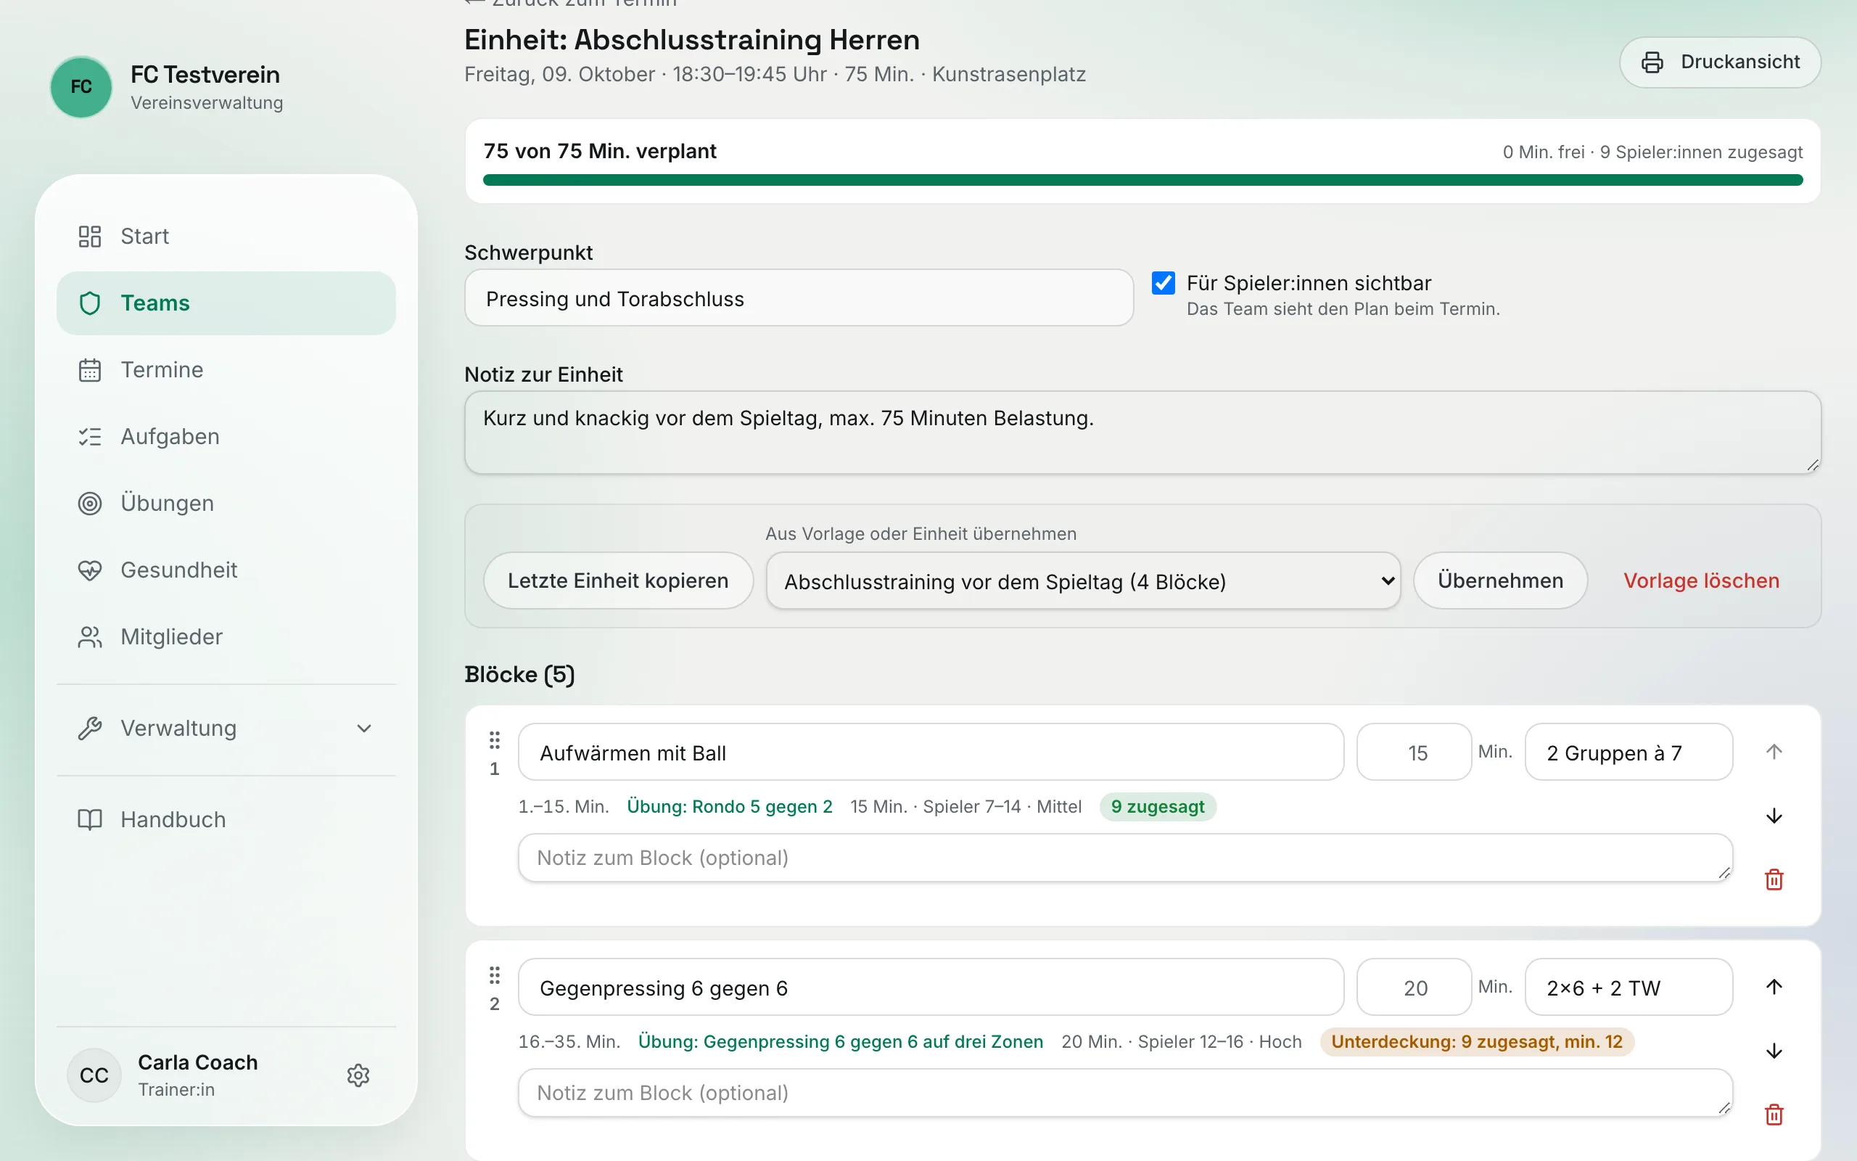1857x1161 pixels.
Task: Focus the Notiz zur Einheit textarea
Action: click(x=1142, y=432)
